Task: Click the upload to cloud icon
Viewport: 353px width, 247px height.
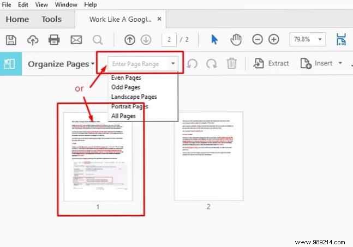Action: coord(33,40)
